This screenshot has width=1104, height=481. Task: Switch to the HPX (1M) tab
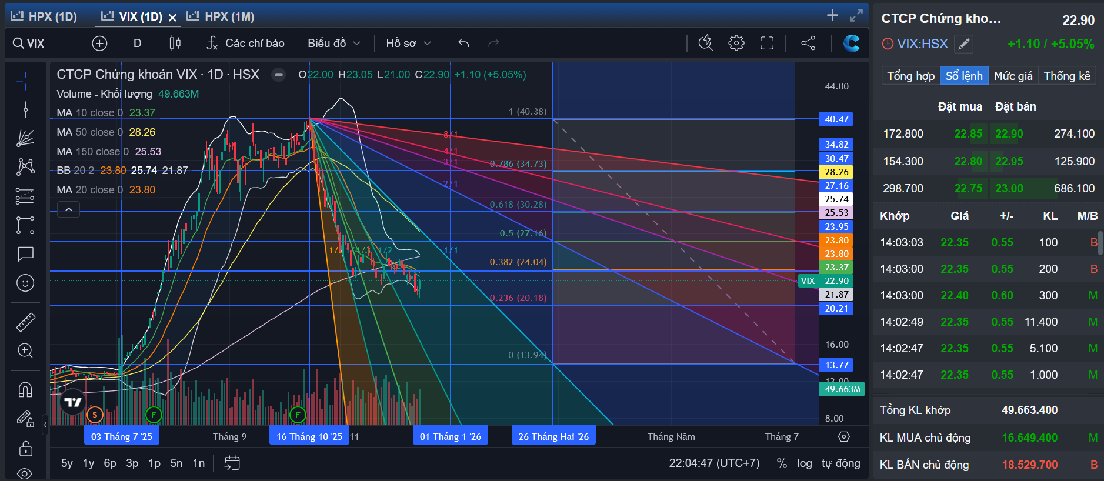[221, 16]
